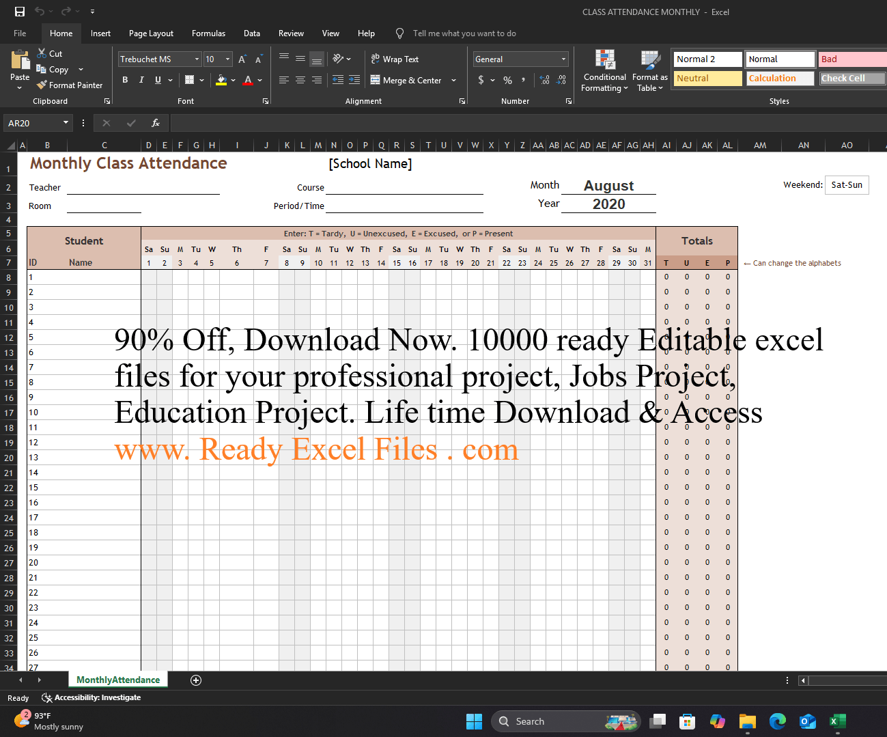This screenshot has height=737, width=887.
Task: Toggle Wrap Text
Action: [395, 59]
